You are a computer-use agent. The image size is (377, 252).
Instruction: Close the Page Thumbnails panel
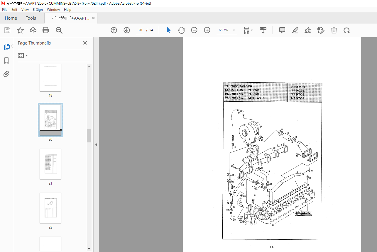[x=85, y=43]
